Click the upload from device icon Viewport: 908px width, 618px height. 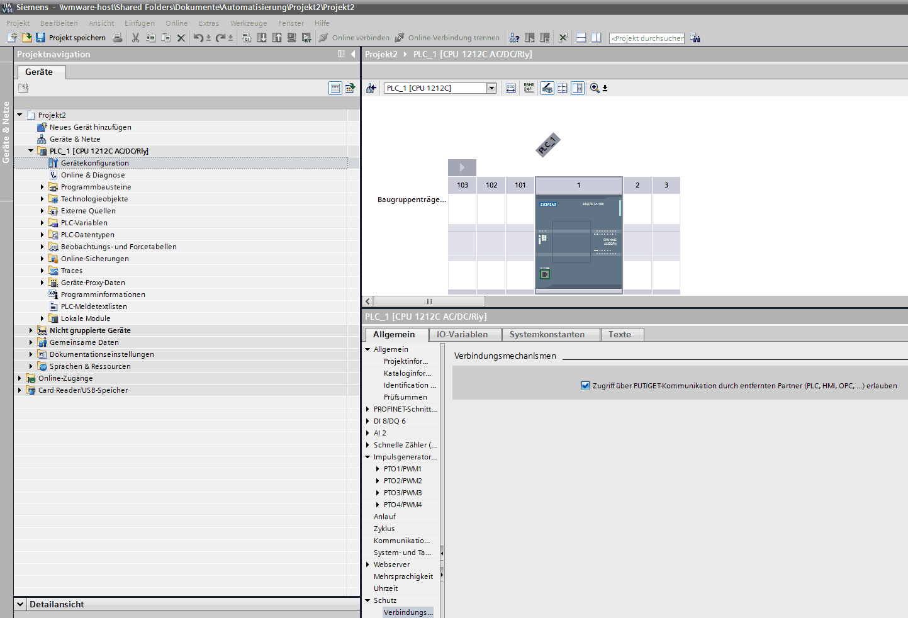pos(277,38)
